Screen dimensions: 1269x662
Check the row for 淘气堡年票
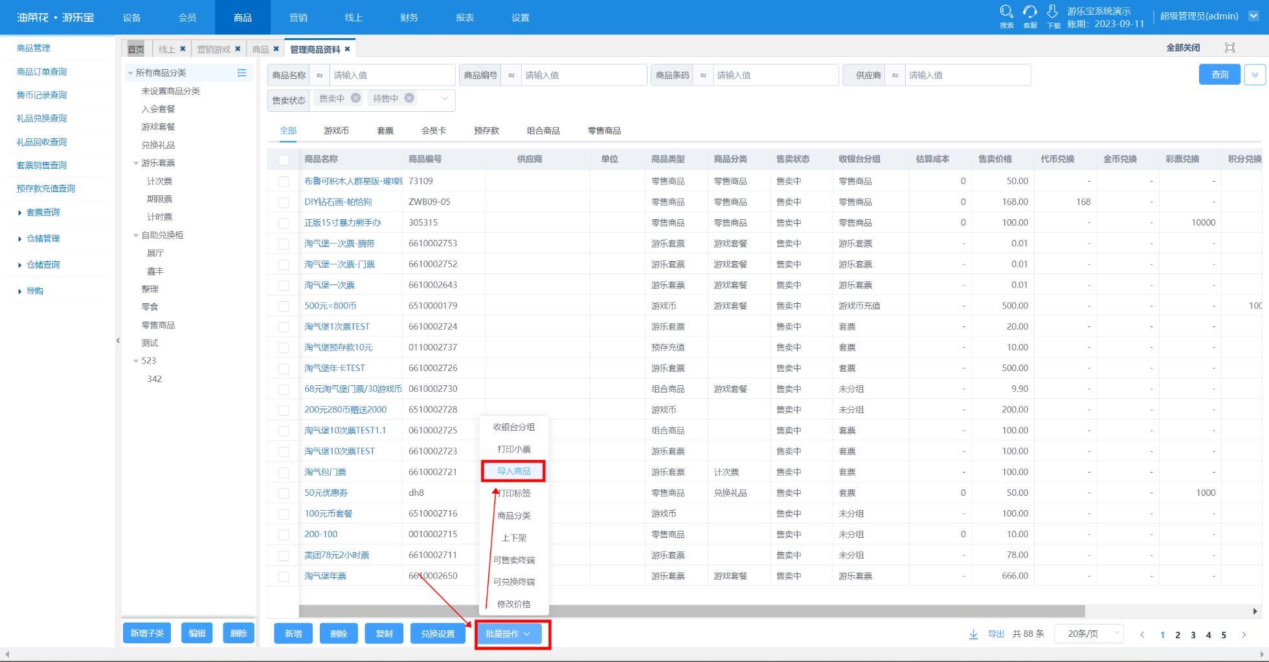point(284,576)
